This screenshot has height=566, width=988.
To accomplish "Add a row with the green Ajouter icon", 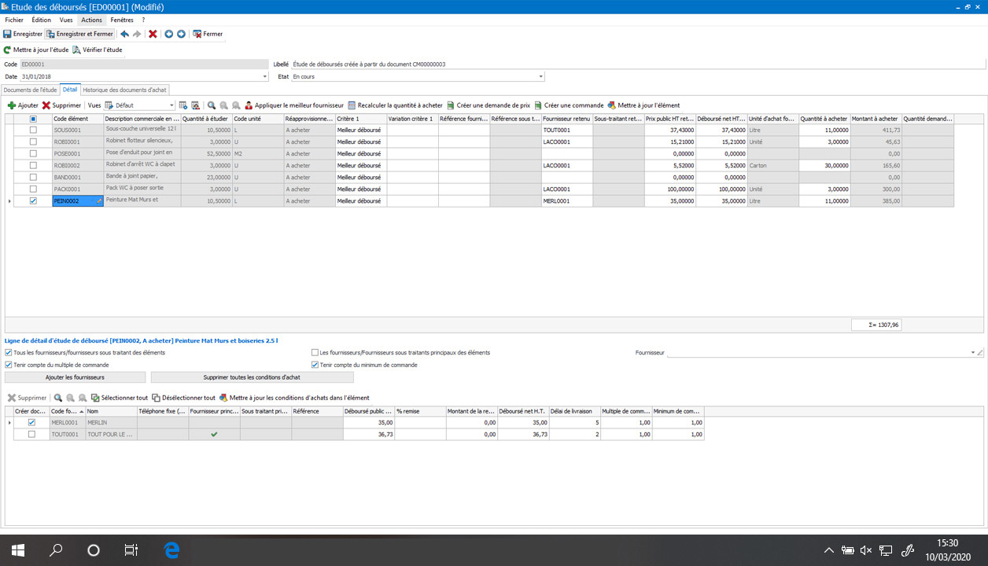I will pos(12,105).
